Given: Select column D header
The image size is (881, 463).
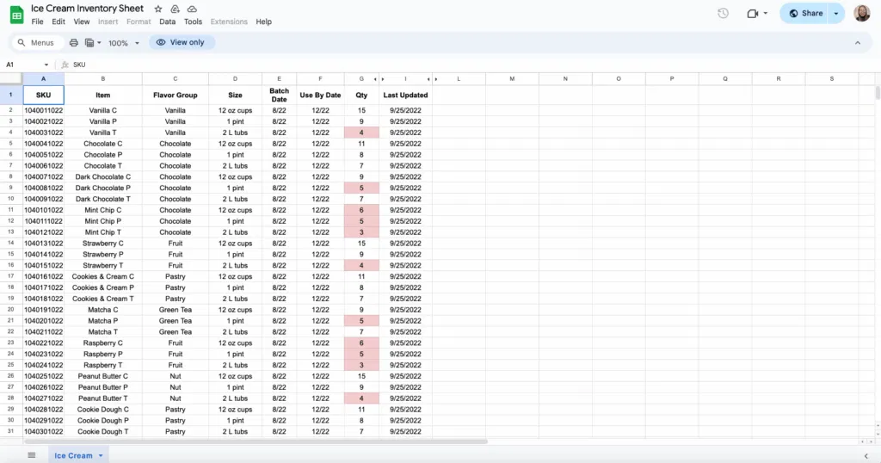Looking at the screenshot, I should (x=235, y=79).
